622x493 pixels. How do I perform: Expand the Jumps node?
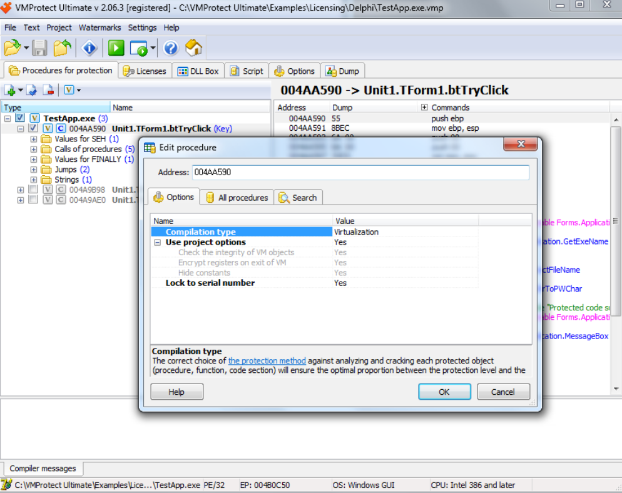click(x=34, y=170)
